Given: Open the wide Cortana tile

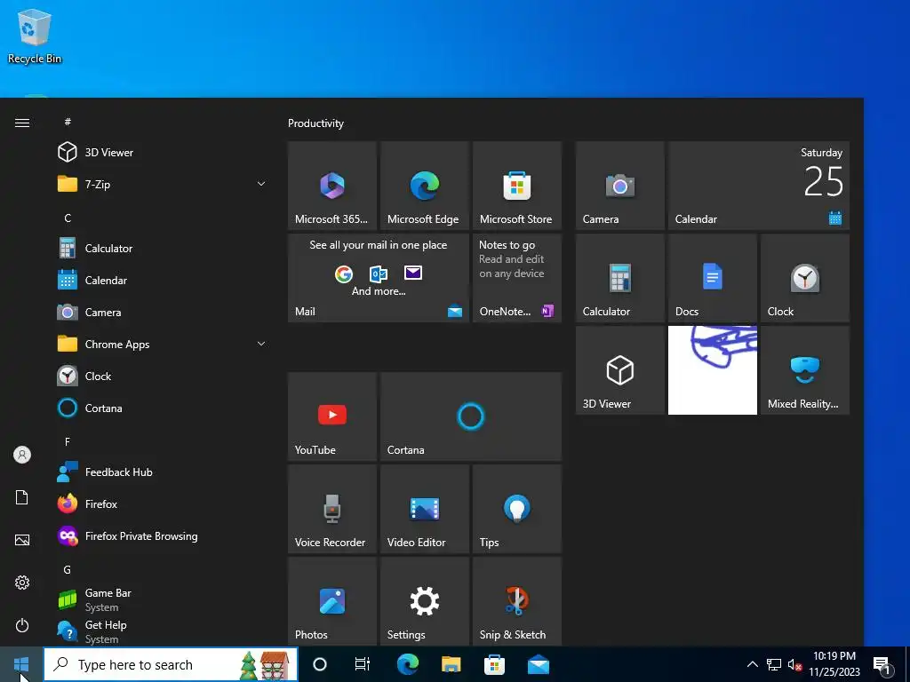Looking at the screenshot, I should click(x=471, y=416).
